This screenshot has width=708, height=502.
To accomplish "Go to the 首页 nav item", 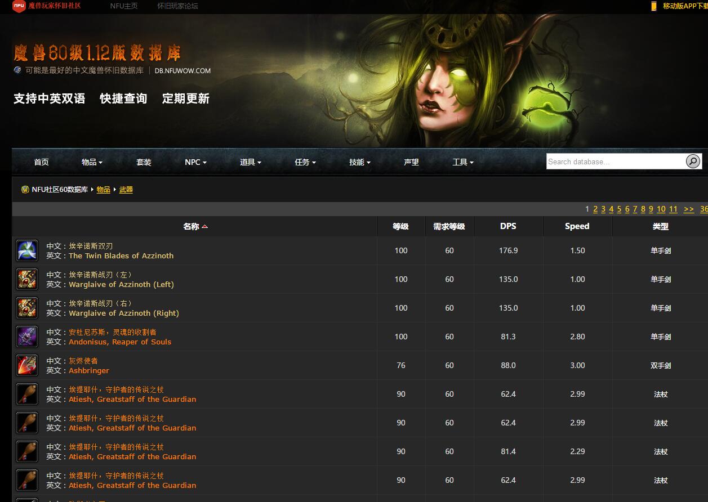I will click(41, 162).
